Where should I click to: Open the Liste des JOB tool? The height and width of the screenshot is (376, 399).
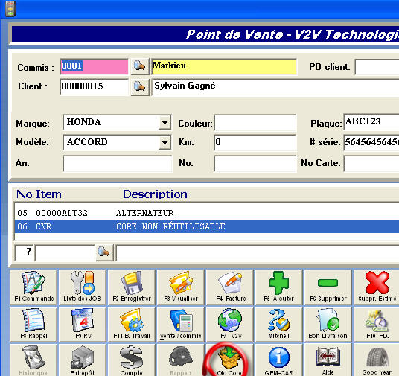83,287
